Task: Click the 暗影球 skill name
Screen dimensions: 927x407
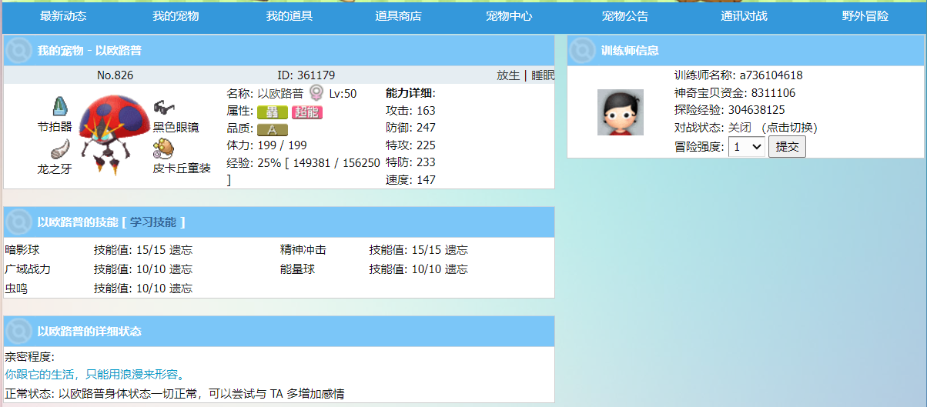Action: pyautogui.click(x=22, y=250)
